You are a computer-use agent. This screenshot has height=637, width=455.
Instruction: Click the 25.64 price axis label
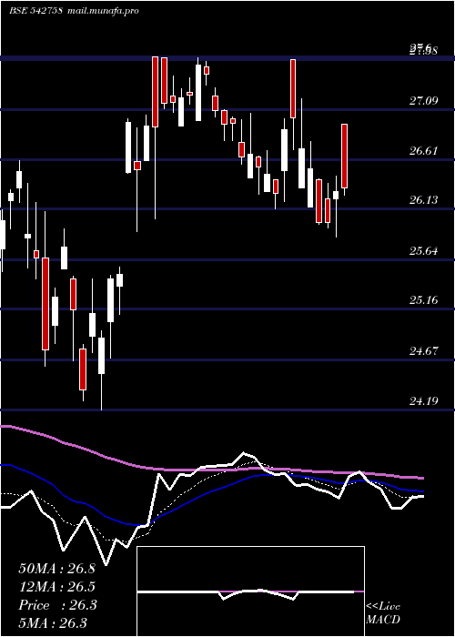coord(424,250)
